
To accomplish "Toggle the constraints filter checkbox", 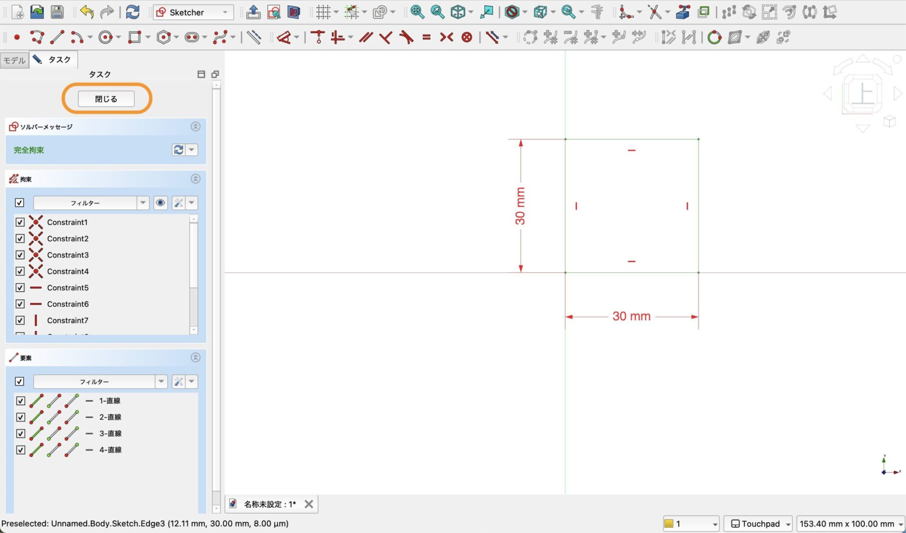I will (19, 203).
